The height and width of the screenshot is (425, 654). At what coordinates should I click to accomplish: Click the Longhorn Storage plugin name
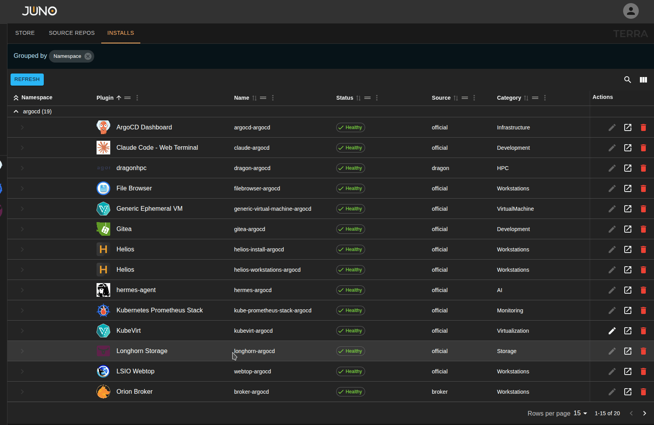click(x=142, y=351)
